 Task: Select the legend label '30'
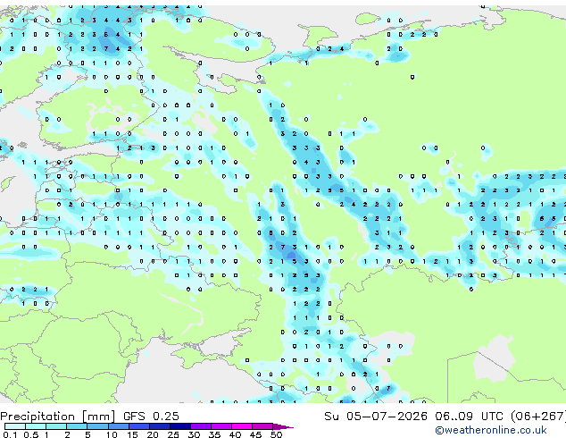(x=194, y=434)
